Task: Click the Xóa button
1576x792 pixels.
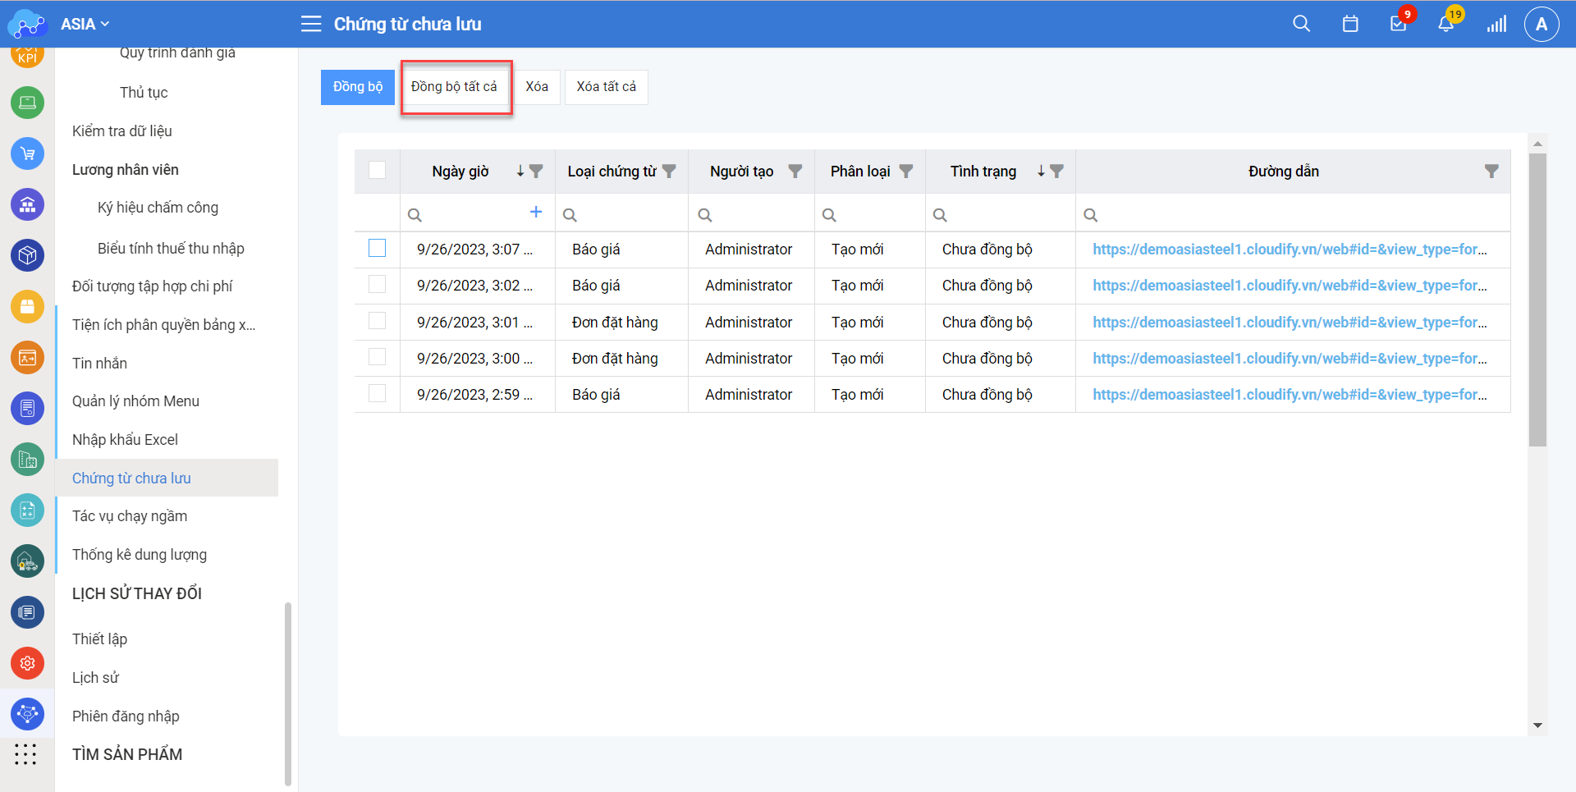Action: click(x=537, y=87)
